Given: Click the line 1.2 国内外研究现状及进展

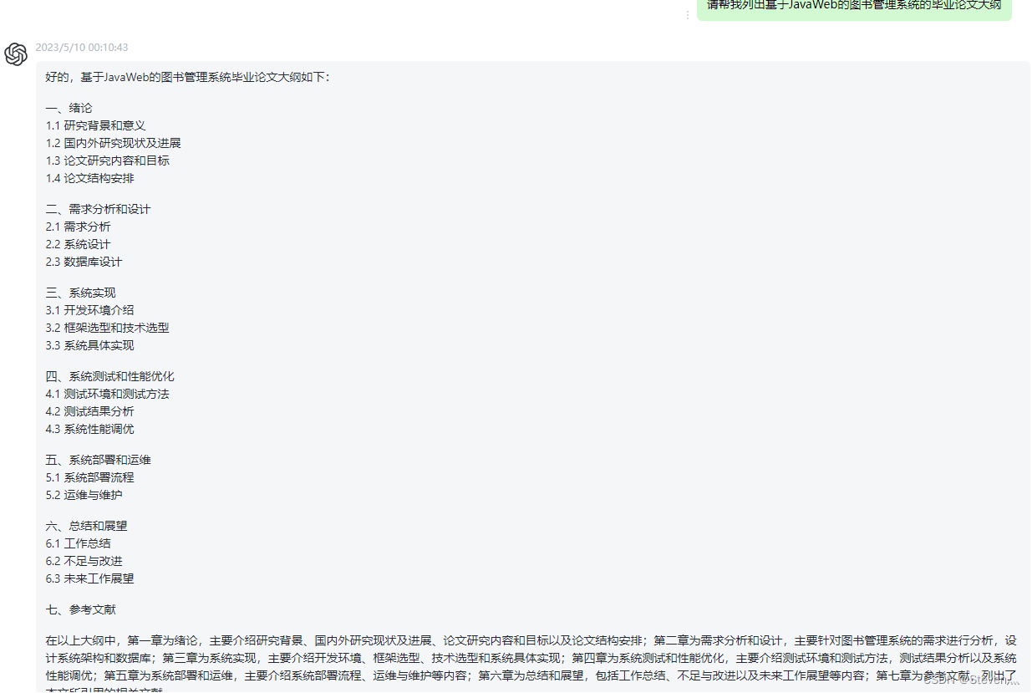Looking at the screenshot, I should [x=114, y=143].
